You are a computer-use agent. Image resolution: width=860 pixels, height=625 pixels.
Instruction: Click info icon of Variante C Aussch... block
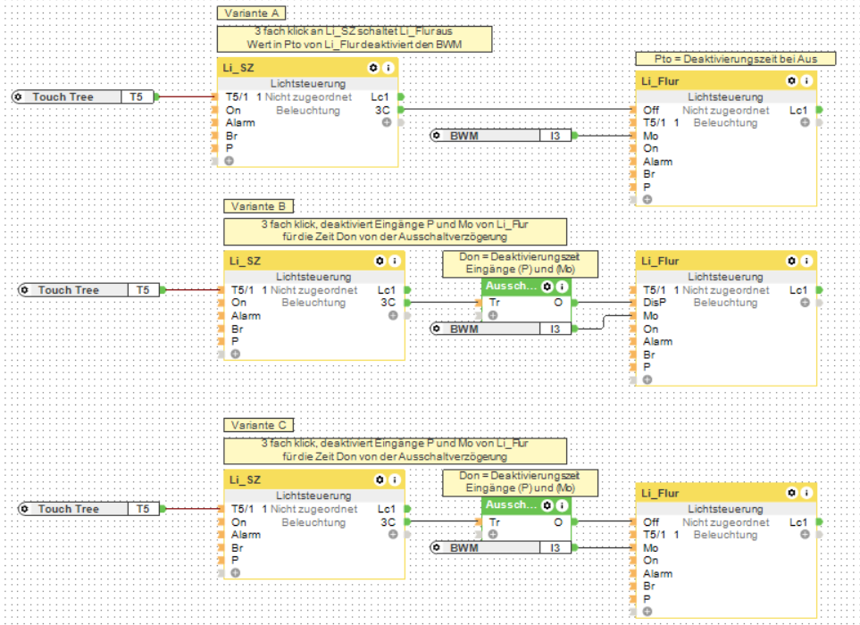562,505
